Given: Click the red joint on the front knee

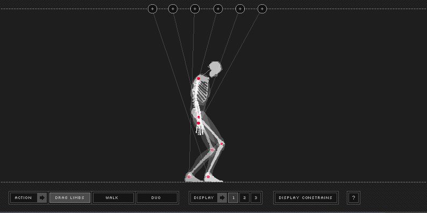Looking at the screenshot, I should (222, 143).
